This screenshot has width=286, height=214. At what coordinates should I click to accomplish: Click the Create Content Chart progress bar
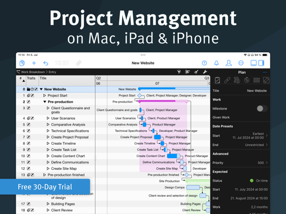[x=174, y=156]
